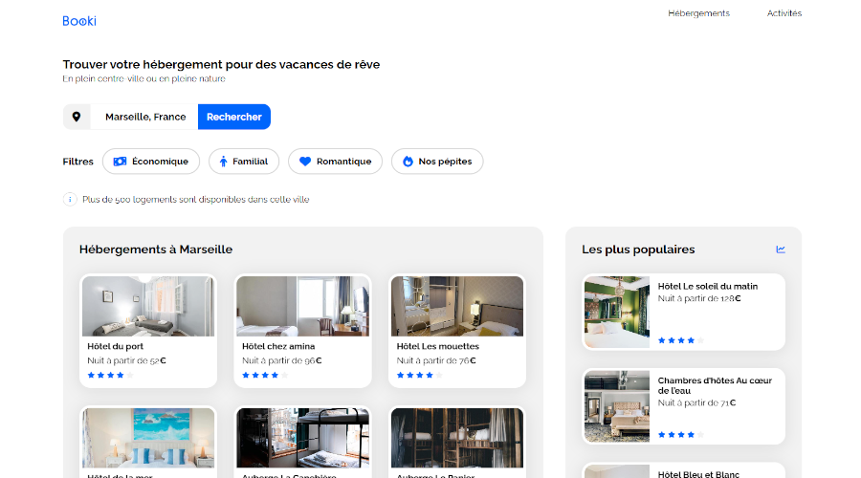Click price 'Nuit à partir de 128€'
The image size is (861, 478).
tap(699, 298)
